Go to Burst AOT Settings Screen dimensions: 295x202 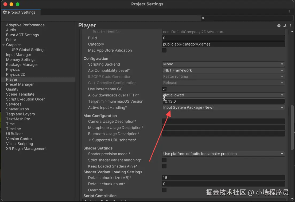click(x=22, y=35)
